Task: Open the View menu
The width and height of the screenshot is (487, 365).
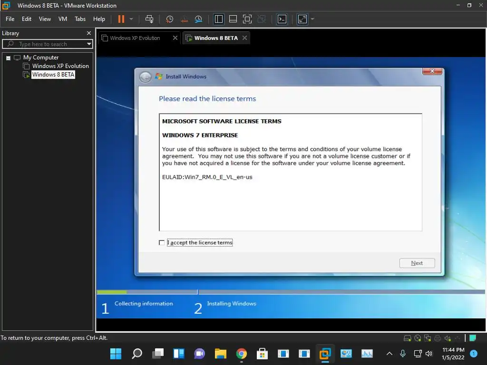Action: pos(45,19)
